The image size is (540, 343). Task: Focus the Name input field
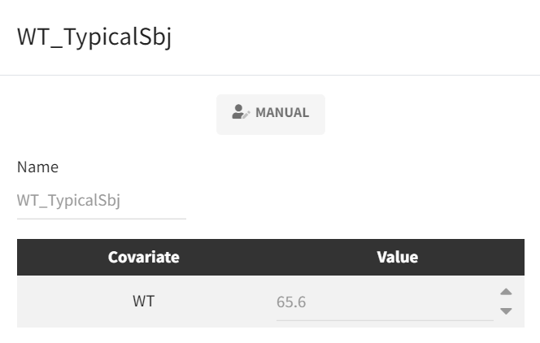click(x=102, y=201)
